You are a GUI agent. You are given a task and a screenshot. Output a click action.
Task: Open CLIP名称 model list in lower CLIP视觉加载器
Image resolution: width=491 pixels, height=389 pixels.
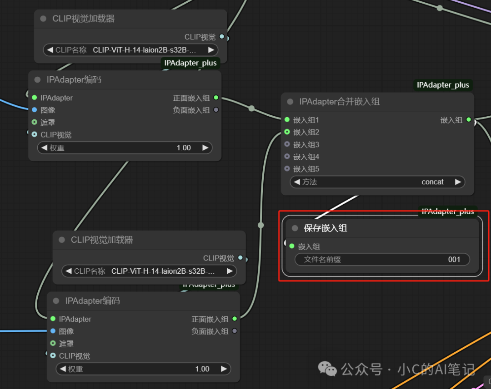click(x=149, y=271)
